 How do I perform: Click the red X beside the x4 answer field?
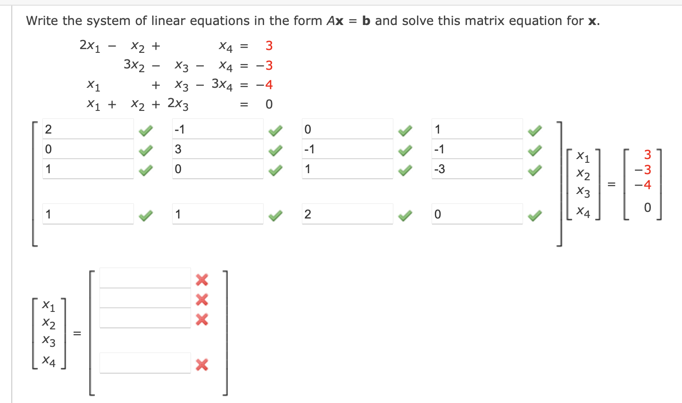[x=202, y=365]
